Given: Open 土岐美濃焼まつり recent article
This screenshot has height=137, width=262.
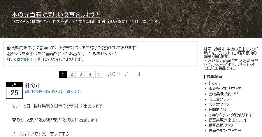Looking at the screenshot, I should [223, 94].
